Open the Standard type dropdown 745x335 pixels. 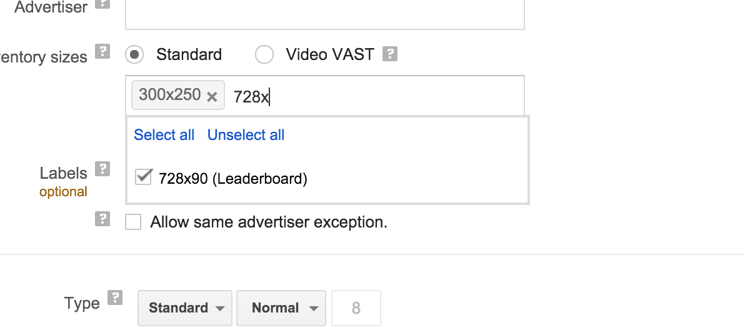coord(185,308)
